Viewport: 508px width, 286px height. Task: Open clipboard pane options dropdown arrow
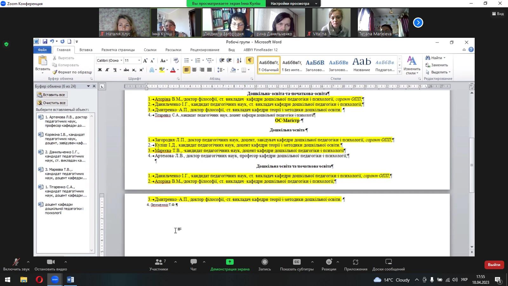point(88,86)
